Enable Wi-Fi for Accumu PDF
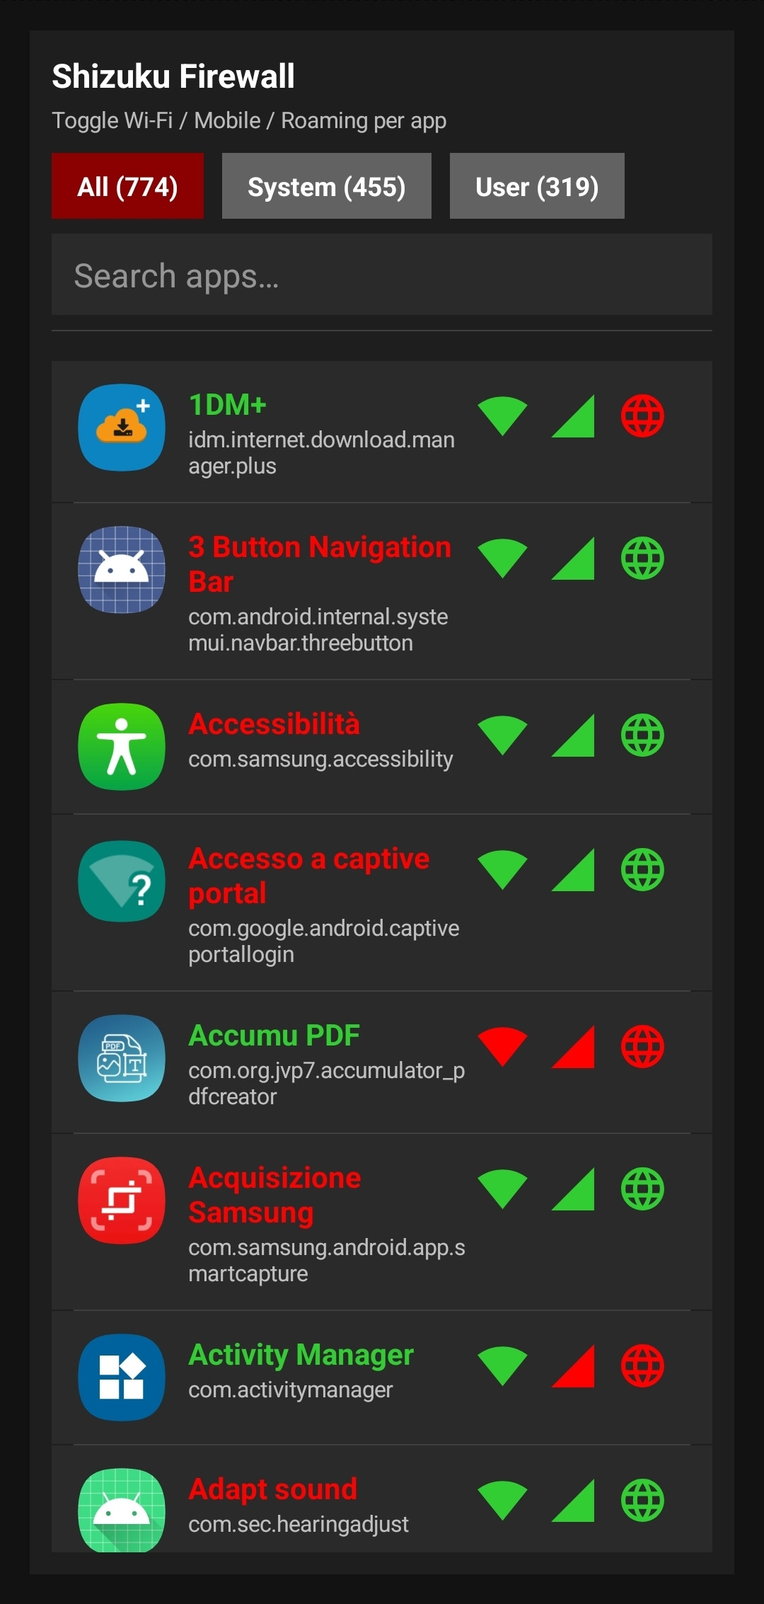This screenshot has height=1604, width=764. 502,1046
